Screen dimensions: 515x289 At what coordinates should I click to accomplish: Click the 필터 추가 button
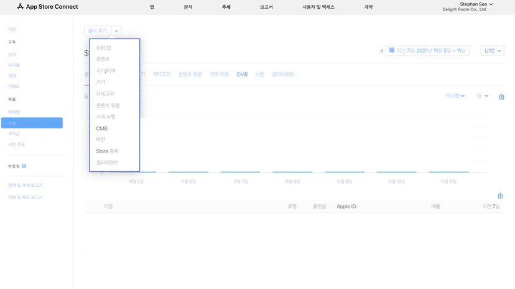[x=98, y=31]
